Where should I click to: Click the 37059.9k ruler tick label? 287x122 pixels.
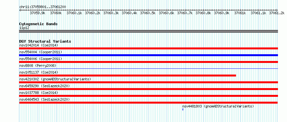click(x=37, y=13)
